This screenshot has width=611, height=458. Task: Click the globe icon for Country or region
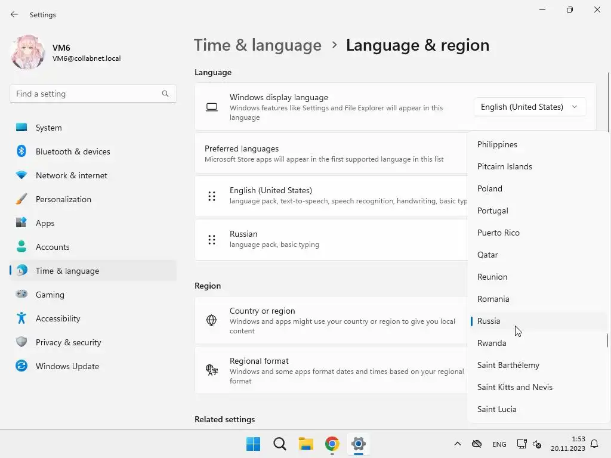[211, 320]
